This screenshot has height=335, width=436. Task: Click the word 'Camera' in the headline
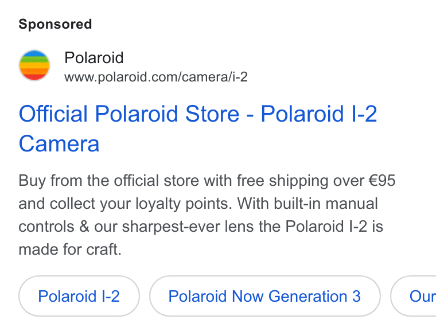[59, 144]
